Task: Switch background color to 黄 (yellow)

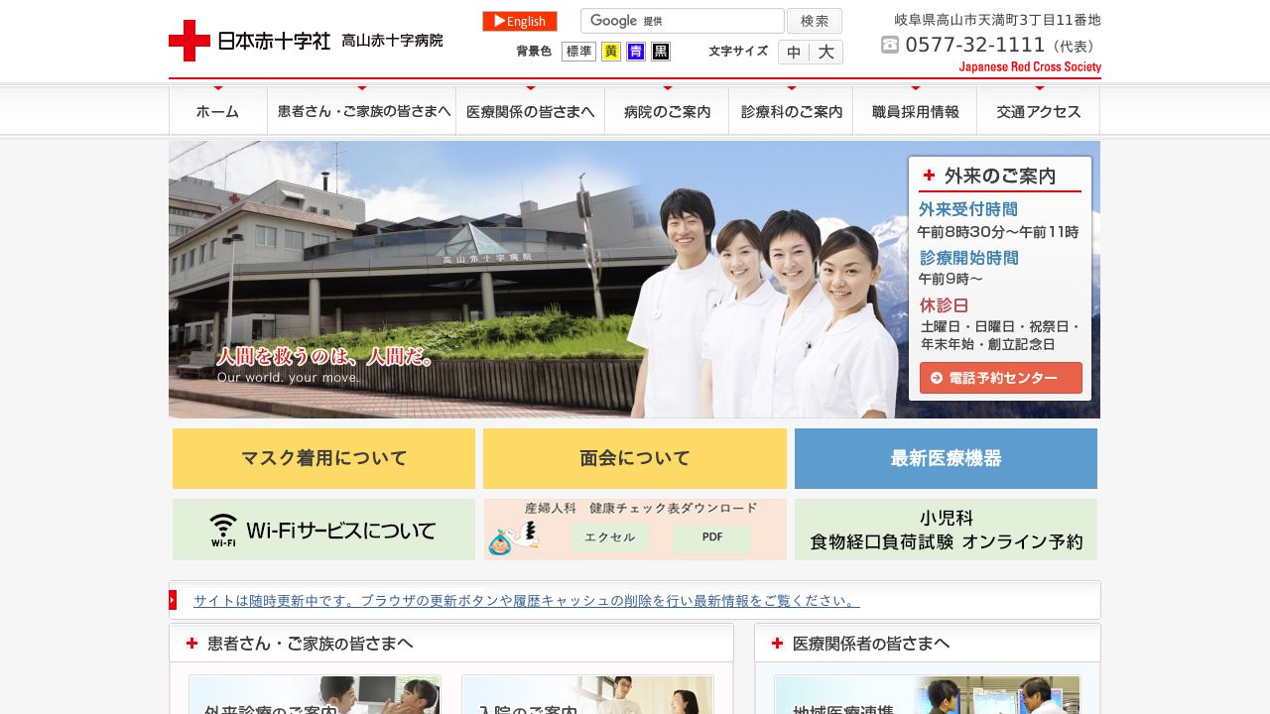Action: tap(610, 51)
